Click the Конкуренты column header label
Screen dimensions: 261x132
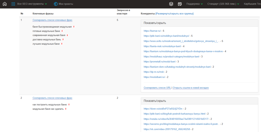click(x=148, y=14)
